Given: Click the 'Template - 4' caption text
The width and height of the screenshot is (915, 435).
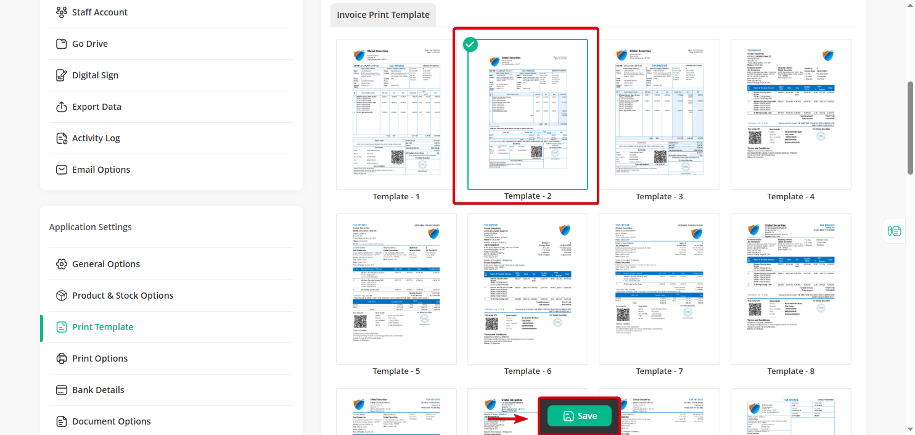Looking at the screenshot, I should pos(791,196).
